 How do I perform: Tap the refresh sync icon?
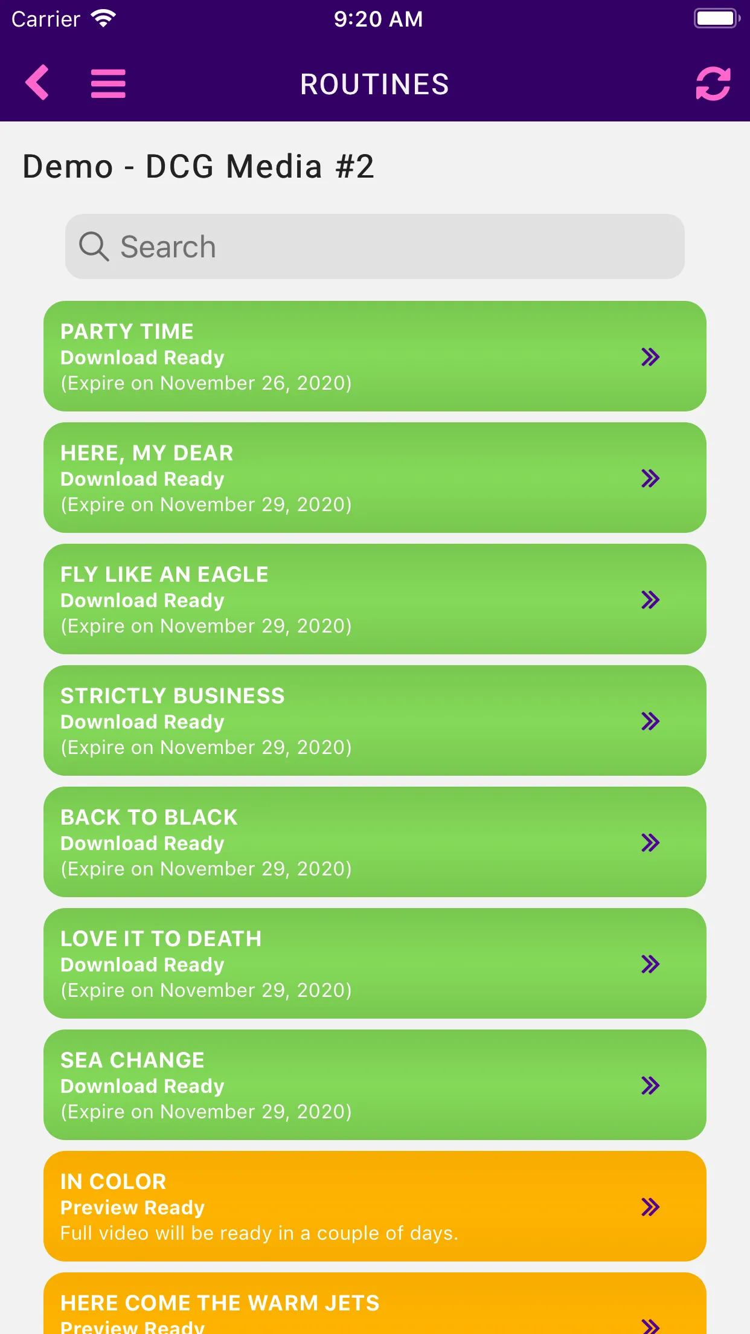tap(713, 83)
